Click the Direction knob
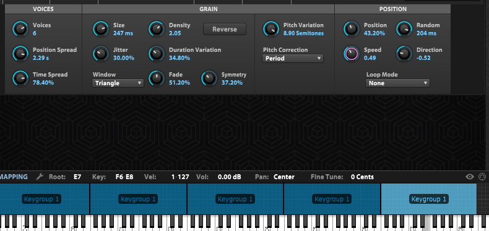This screenshot has height=231, width=489. pos(404,54)
